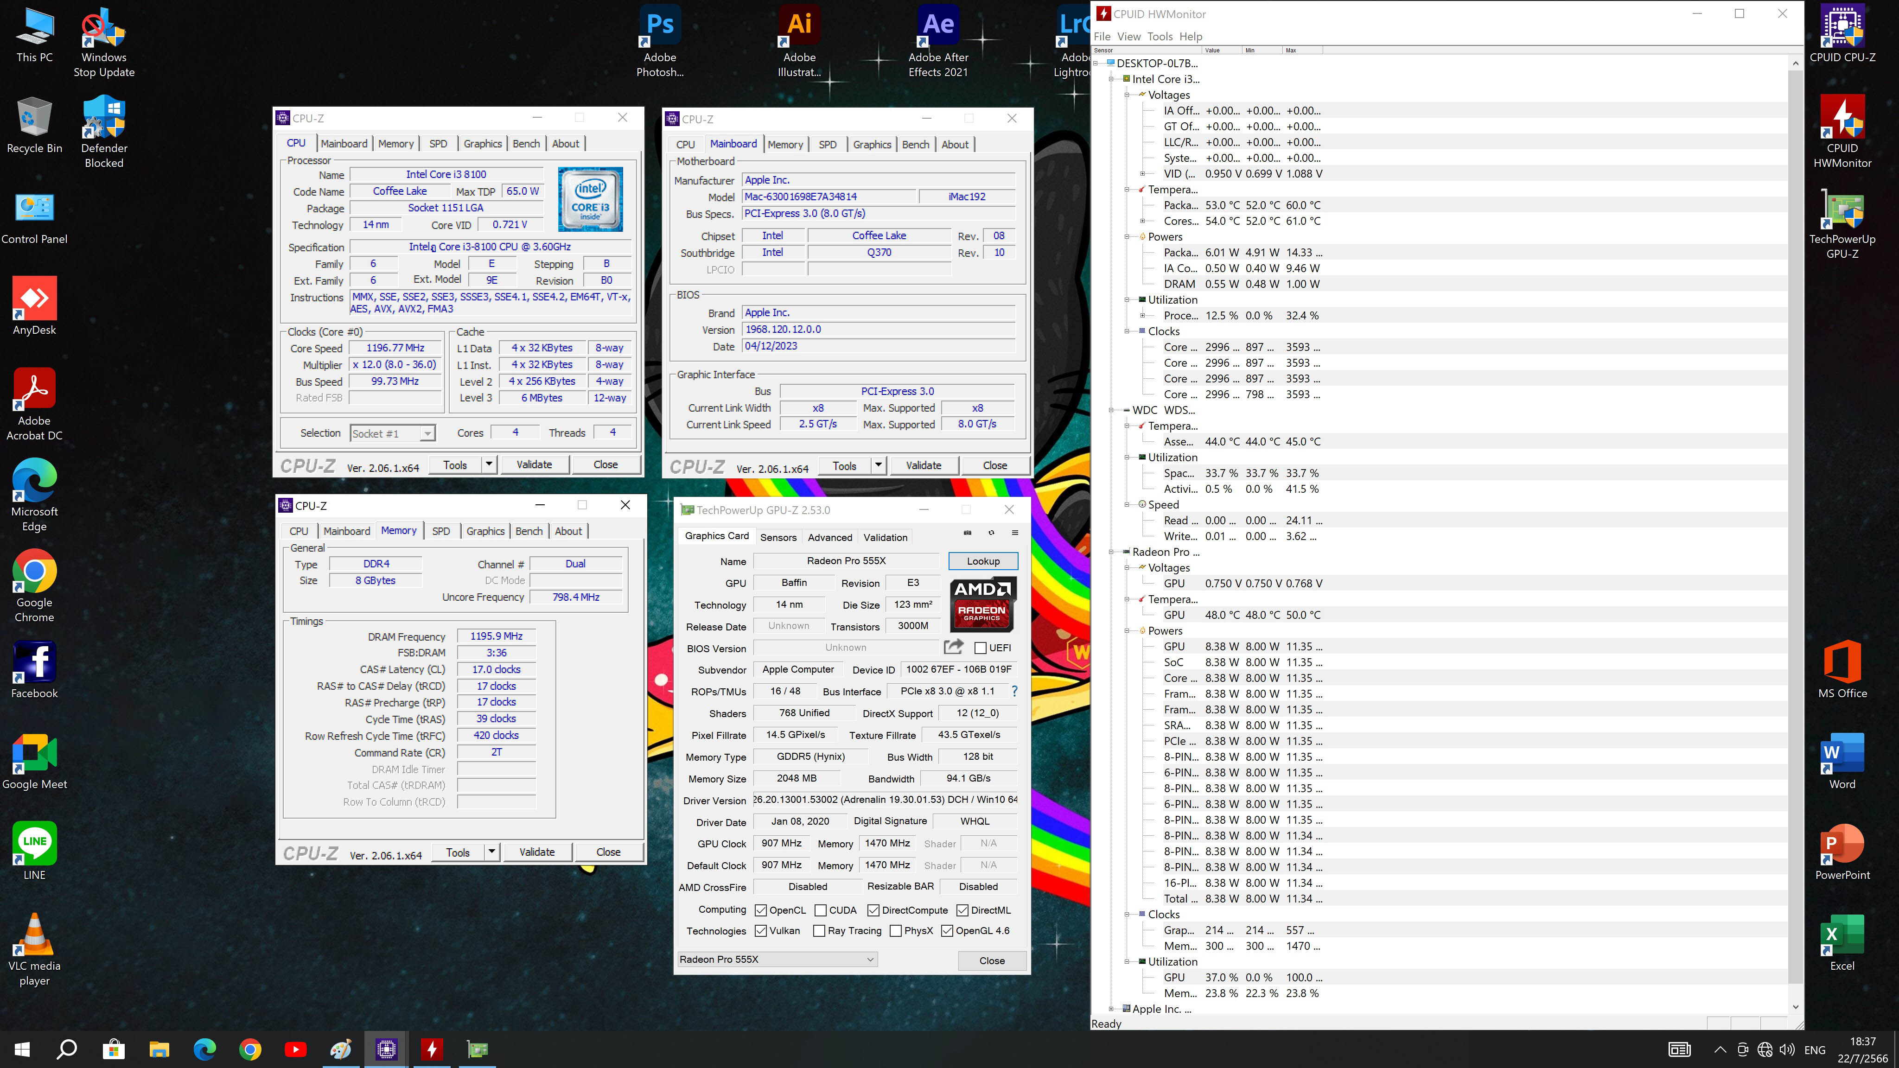Image resolution: width=1899 pixels, height=1068 pixels.
Task: Open HWMonitor File menu
Action: [x=1102, y=36]
